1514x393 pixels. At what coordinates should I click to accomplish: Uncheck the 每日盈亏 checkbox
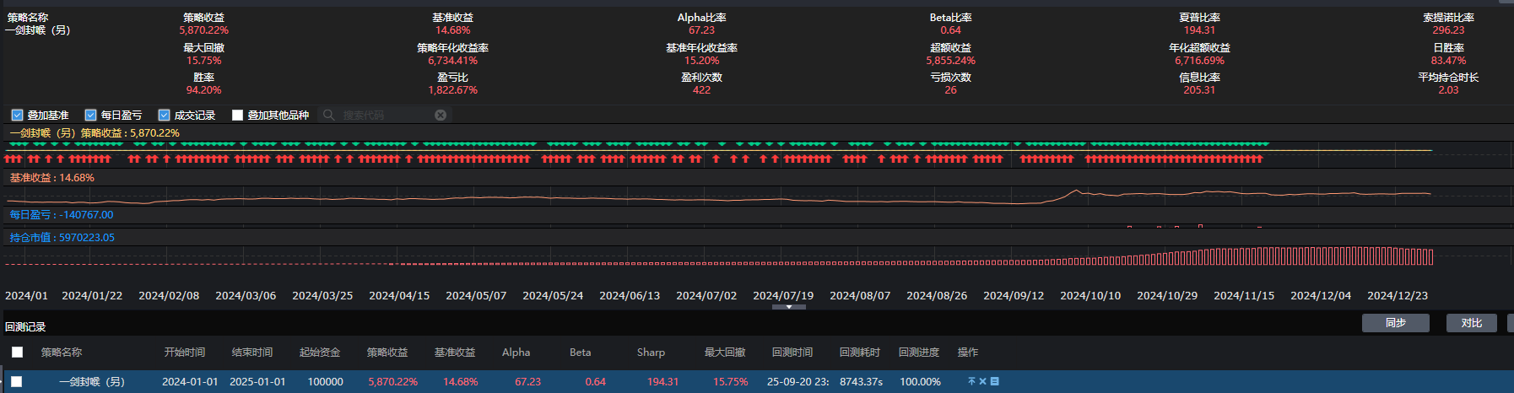(x=90, y=115)
